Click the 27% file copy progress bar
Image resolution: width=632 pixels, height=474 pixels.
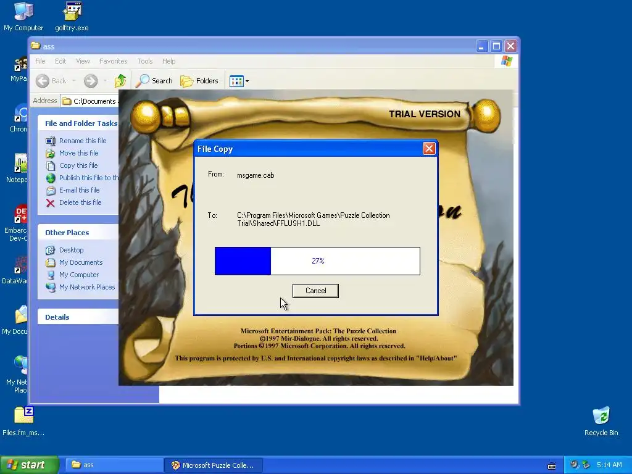(317, 261)
